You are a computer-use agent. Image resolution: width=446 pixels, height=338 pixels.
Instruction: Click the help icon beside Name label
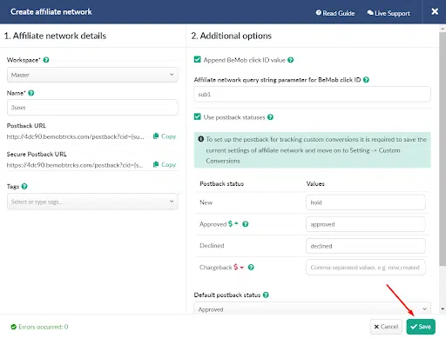(31, 93)
